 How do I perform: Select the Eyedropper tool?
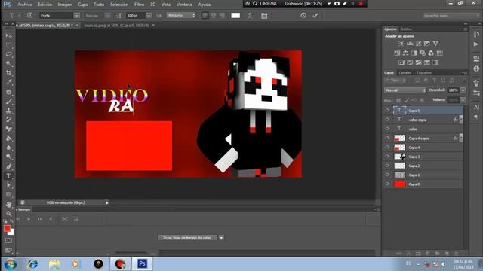(x=8, y=82)
